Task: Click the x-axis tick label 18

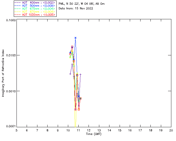Action: 150,130
